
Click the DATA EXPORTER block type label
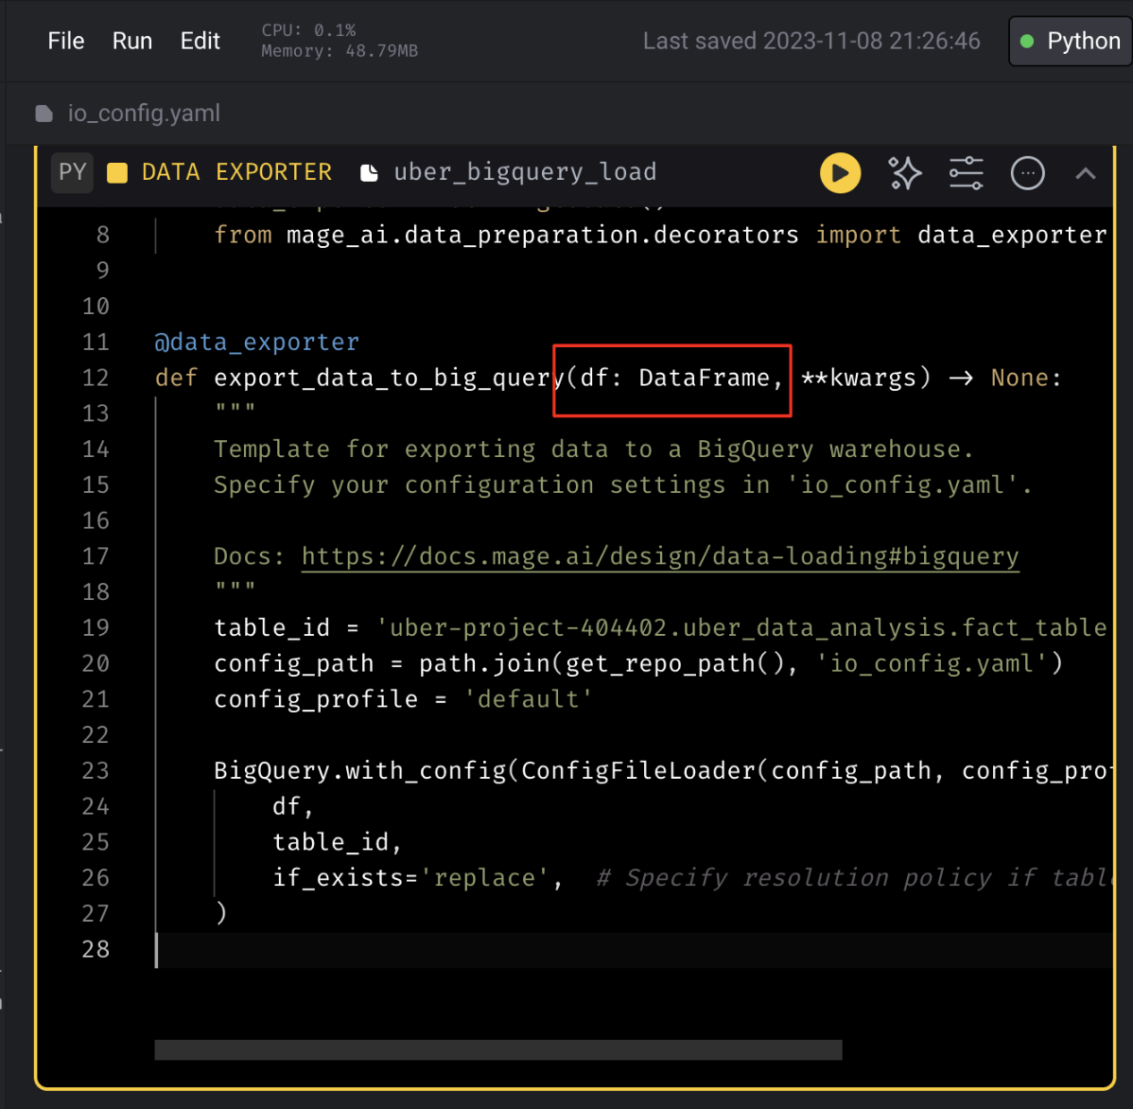pos(236,172)
